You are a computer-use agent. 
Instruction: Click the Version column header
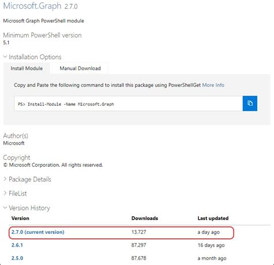tap(20, 218)
